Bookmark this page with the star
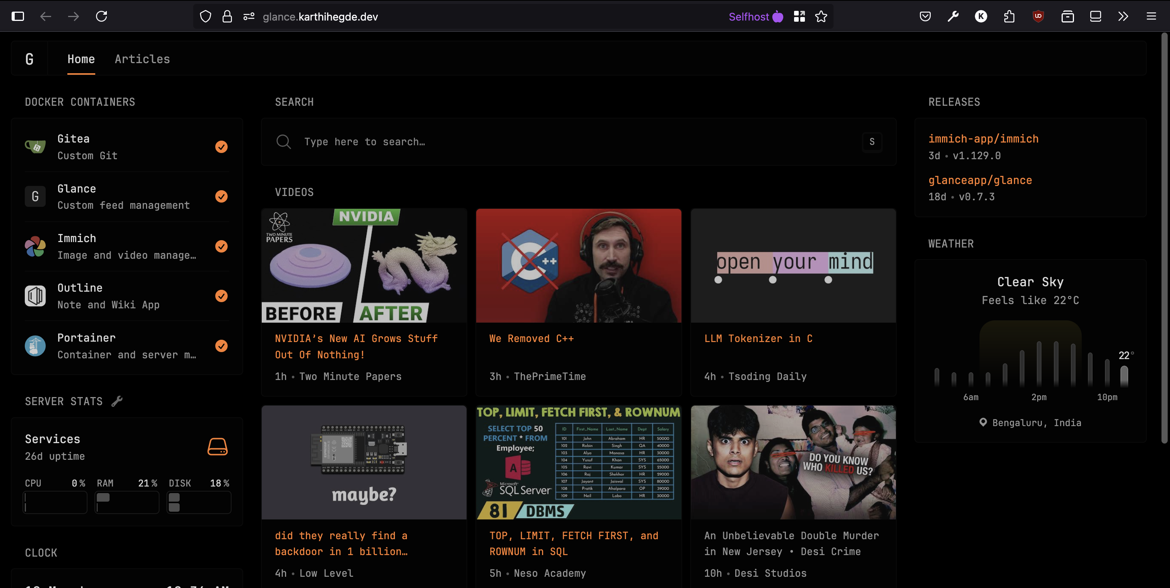1170x588 pixels. 821,17
